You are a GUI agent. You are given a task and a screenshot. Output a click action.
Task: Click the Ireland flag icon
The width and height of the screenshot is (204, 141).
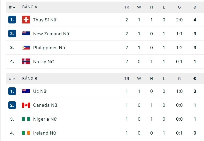point(26,133)
